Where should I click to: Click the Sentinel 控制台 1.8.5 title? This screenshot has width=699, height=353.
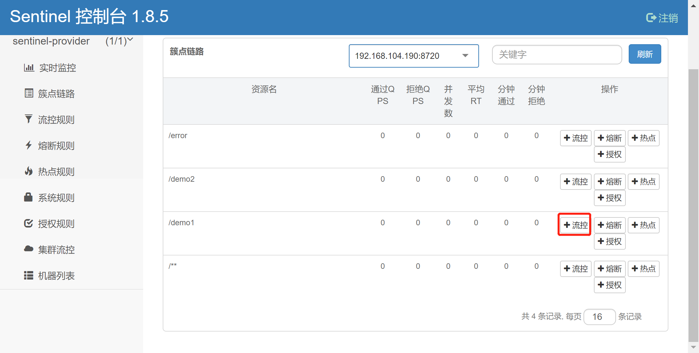(x=89, y=16)
